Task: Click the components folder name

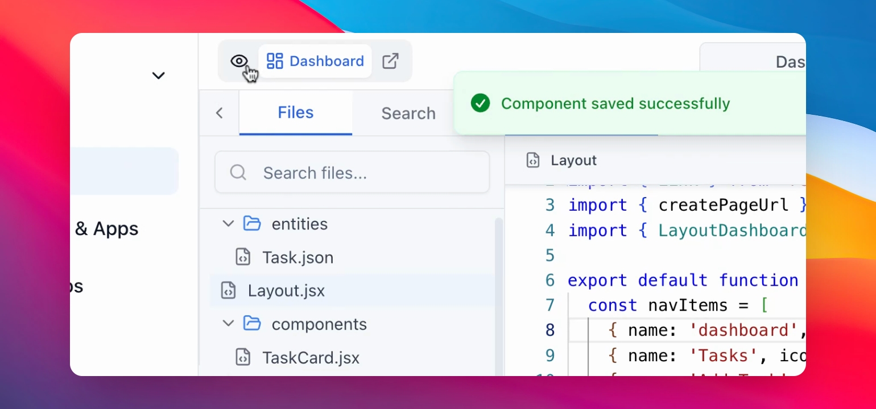Action: [x=319, y=324]
